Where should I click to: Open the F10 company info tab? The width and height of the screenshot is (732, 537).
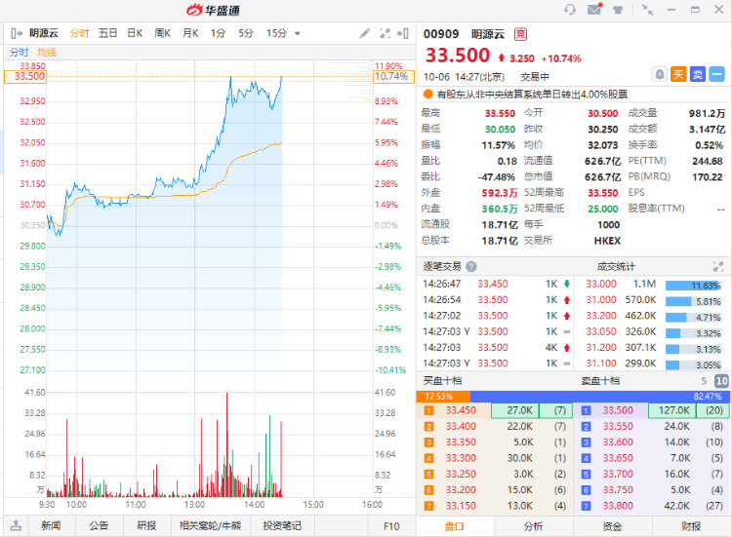coord(391,526)
